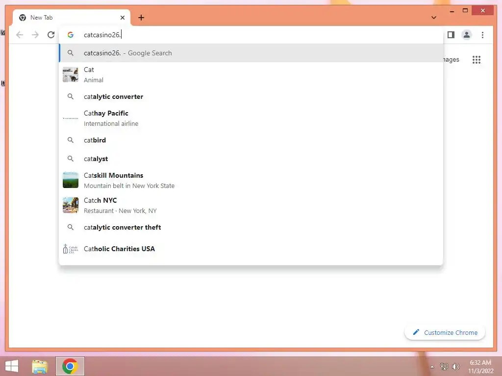Click the Customize Chrome button
Image resolution: width=502 pixels, height=376 pixels.
point(445,332)
